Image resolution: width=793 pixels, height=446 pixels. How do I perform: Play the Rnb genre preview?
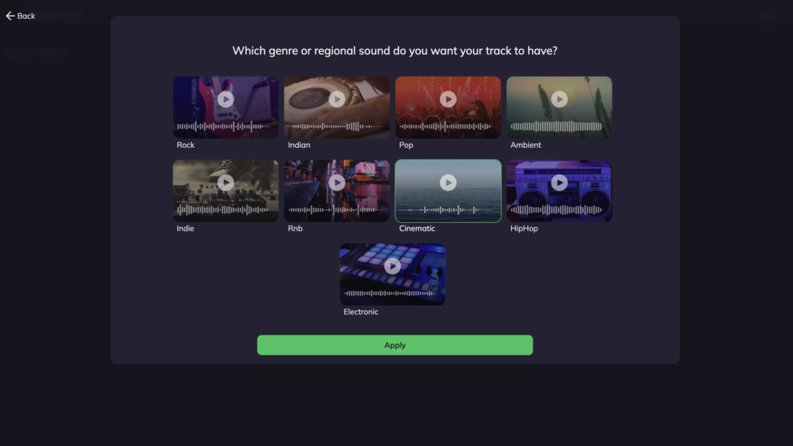pyautogui.click(x=337, y=183)
